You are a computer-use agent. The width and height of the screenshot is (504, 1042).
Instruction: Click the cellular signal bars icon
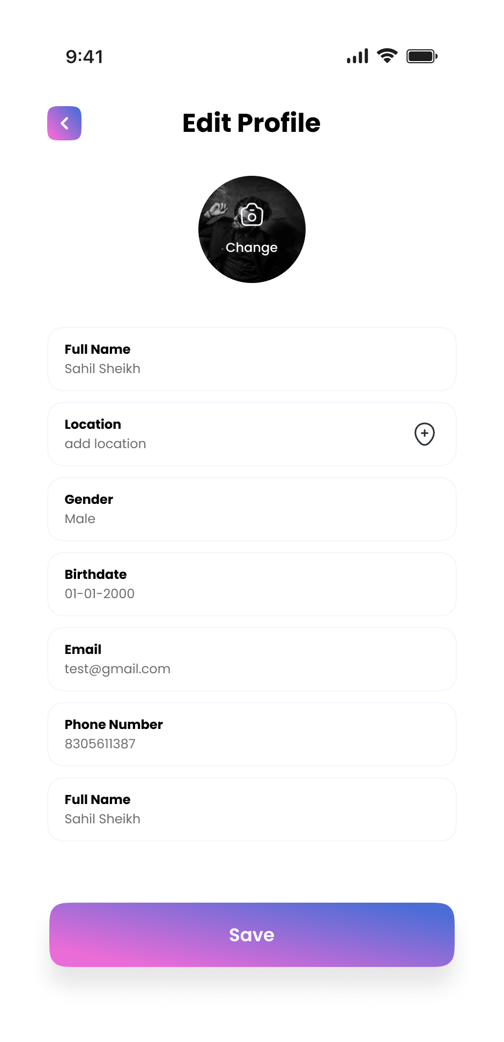357,56
